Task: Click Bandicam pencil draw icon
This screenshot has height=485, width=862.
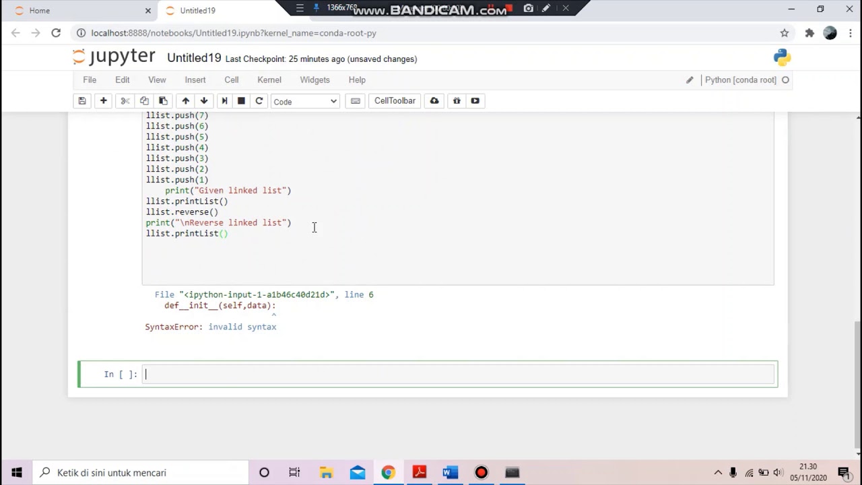Action: (546, 8)
